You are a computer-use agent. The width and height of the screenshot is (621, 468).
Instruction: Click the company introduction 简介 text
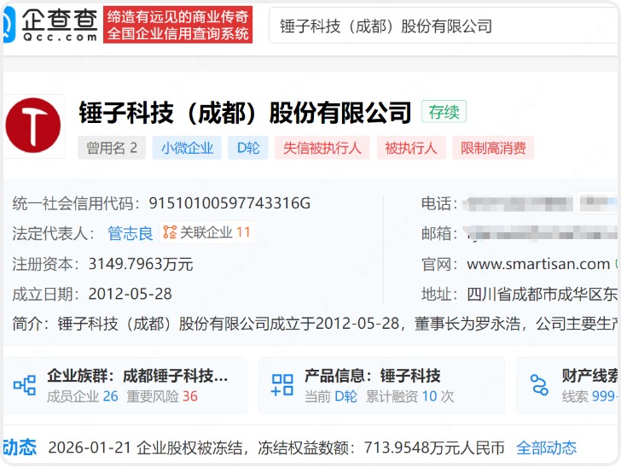[x=315, y=324]
